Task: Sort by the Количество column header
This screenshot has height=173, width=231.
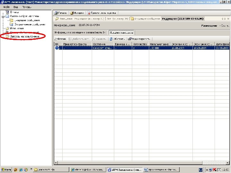Action: 141,44
